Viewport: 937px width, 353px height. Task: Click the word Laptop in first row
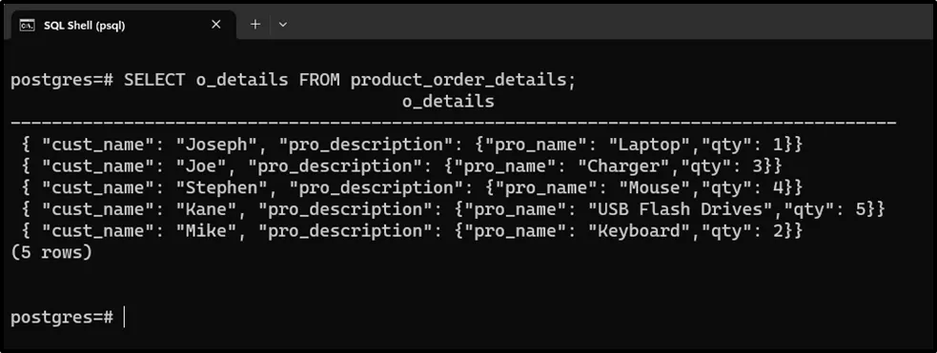[x=650, y=145]
